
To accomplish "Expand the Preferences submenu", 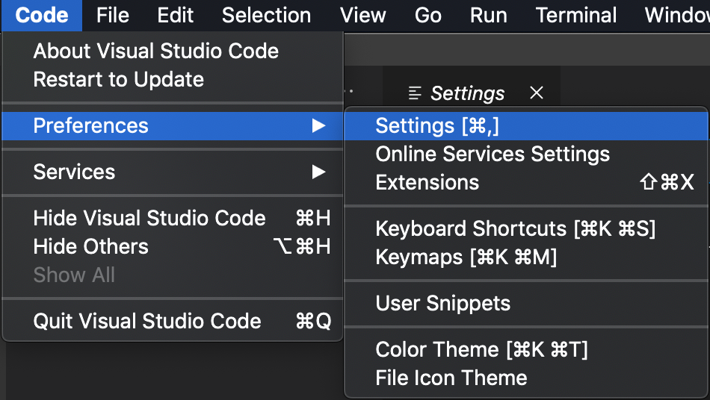I will 173,125.
